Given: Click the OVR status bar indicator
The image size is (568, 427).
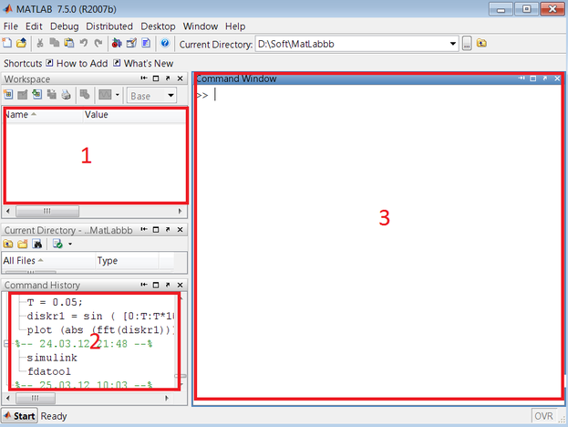Looking at the screenshot, I should [543, 416].
